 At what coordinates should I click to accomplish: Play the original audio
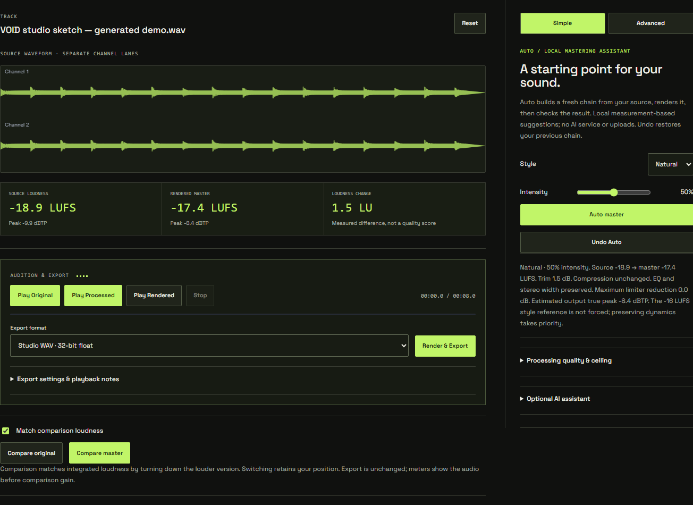point(35,296)
